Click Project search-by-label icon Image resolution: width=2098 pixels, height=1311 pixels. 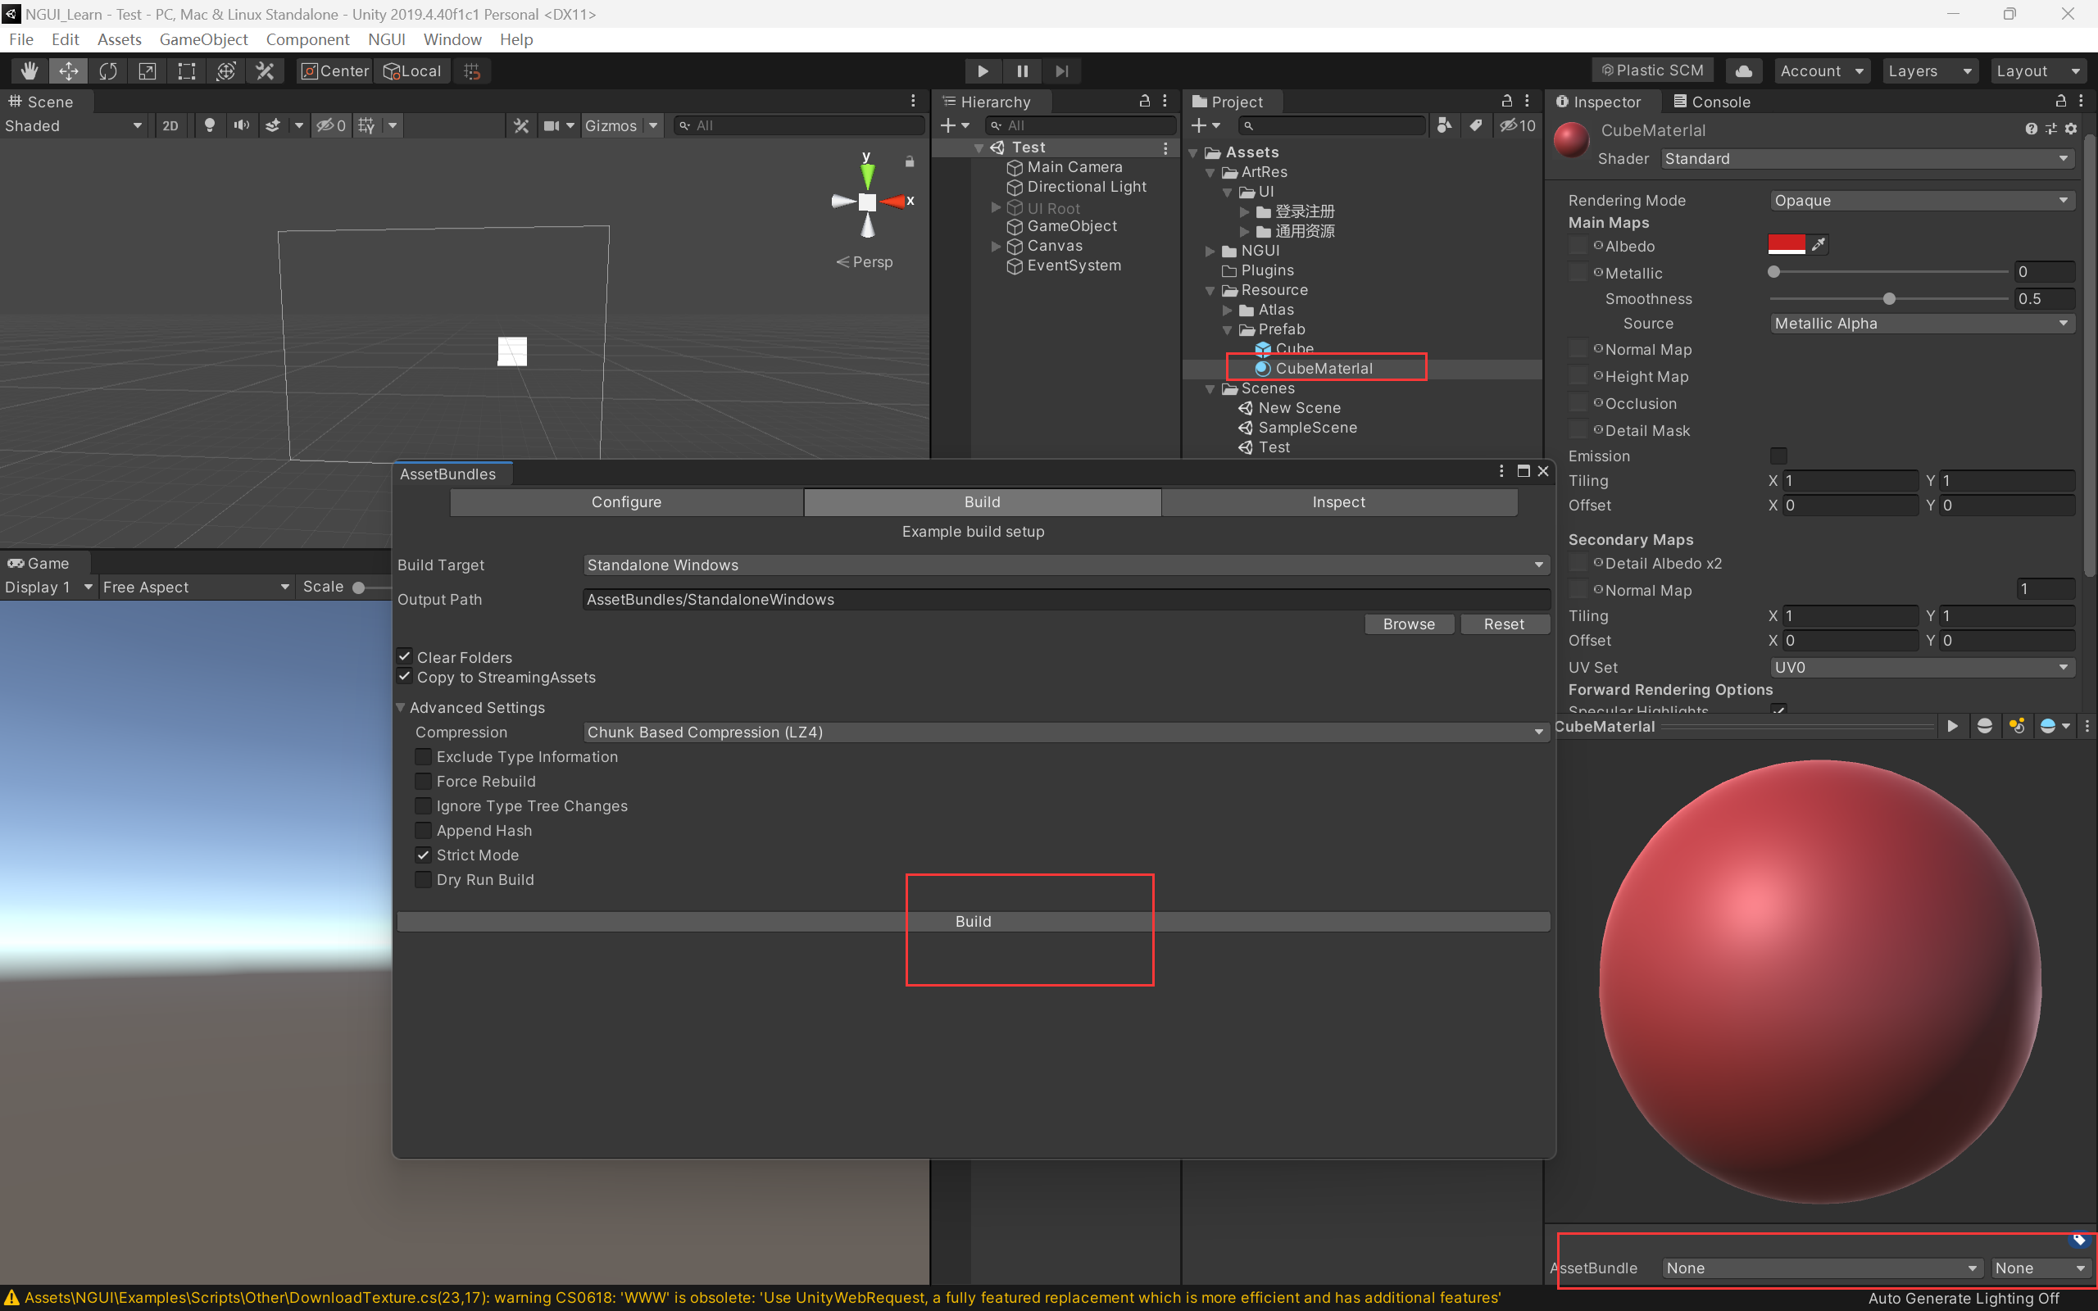(x=1475, y=125)
